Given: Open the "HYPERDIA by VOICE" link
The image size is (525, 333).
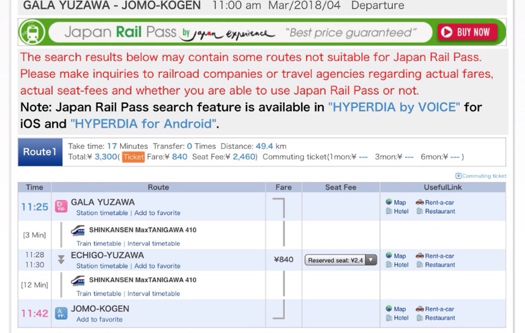Looking at the screenshot, I should point(394,107).
